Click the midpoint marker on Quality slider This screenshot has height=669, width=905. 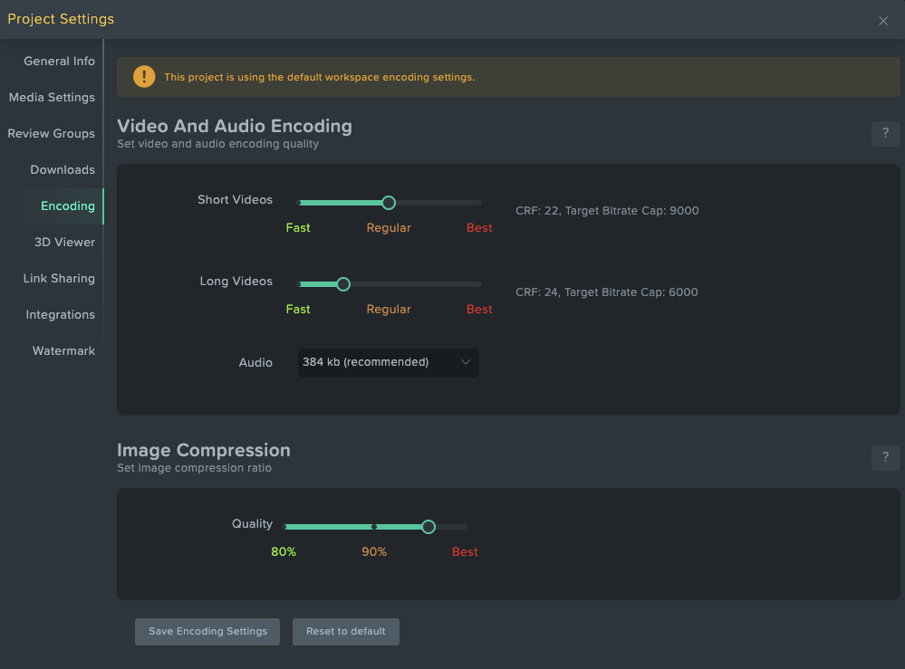tap(374, 527)
